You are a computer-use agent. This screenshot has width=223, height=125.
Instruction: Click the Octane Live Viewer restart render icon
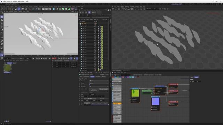tap(116, 9)
